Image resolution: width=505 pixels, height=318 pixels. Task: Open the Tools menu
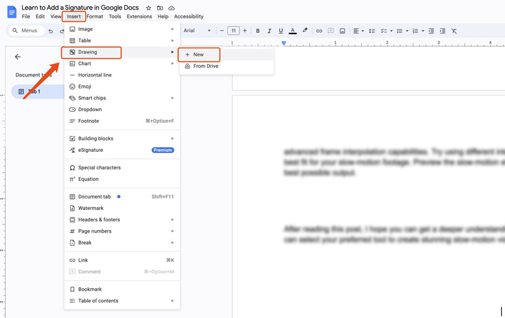(115, 16)
